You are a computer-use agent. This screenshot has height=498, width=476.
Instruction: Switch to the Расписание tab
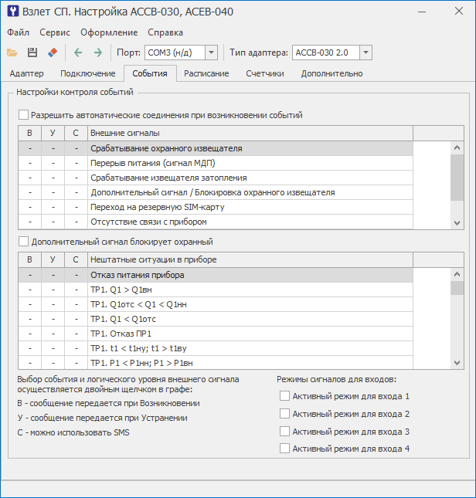pyautogui.click(x=206, y=73)
